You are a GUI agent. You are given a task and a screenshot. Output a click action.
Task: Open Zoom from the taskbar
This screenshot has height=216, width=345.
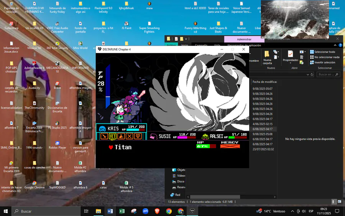click(x=145, y=211)
